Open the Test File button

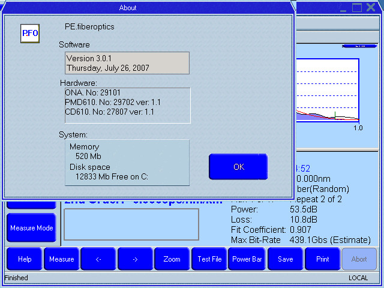pos(209,259)
